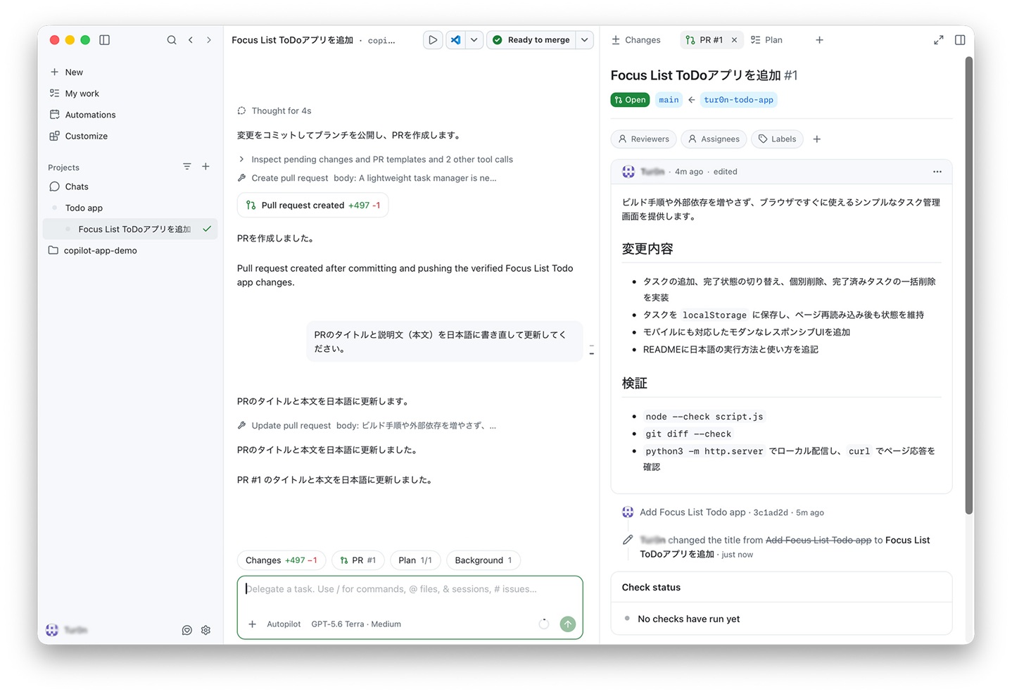Switch to the Plan tab
Screen dimensions: 1012x694
[x=766, y=40]
